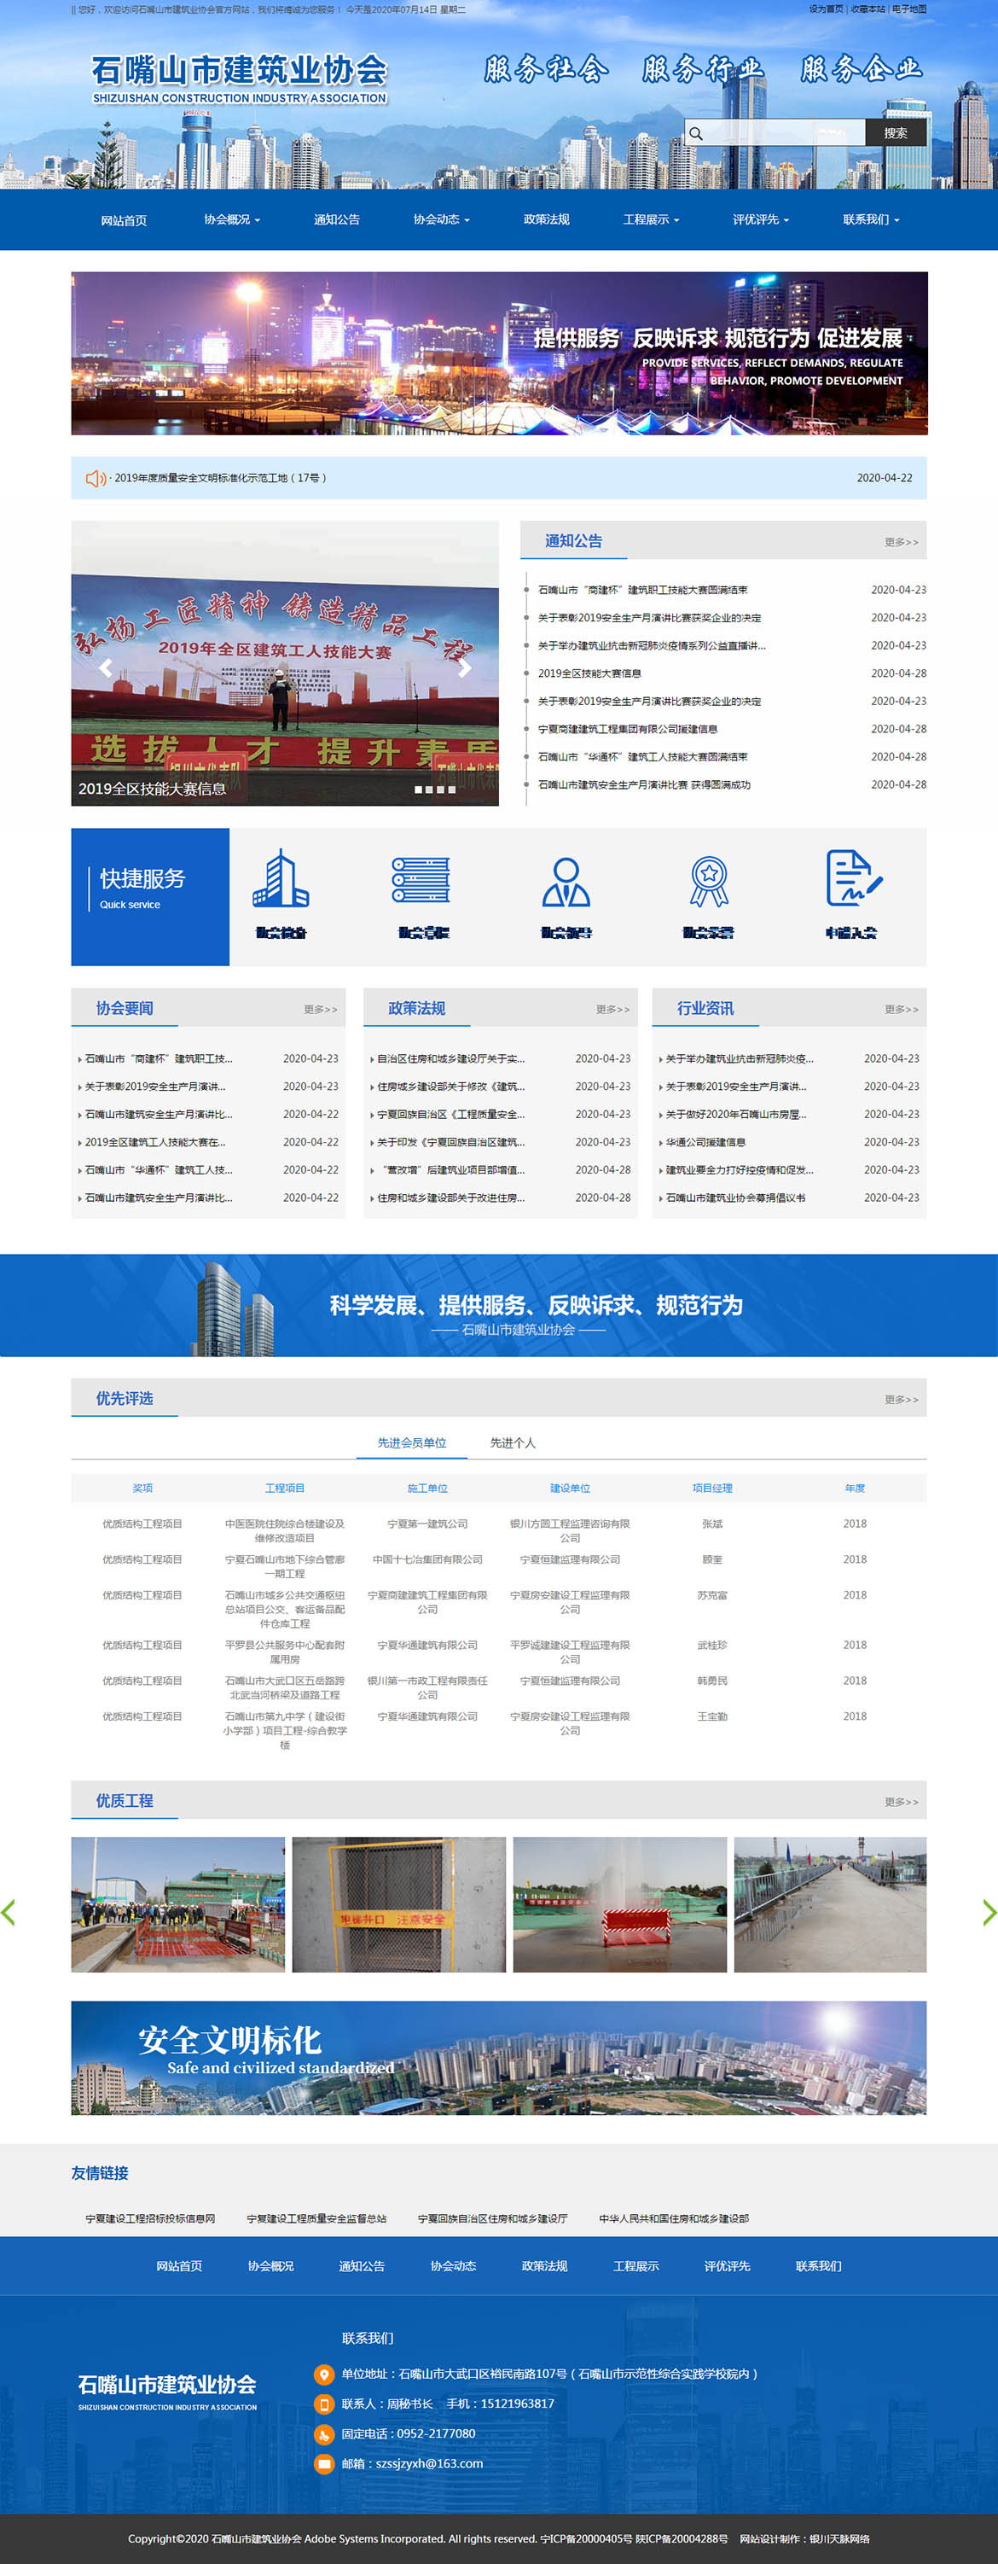Open the first 优质工程 project photo thumbnail
998x2564 pixels.
point(178,1903)
